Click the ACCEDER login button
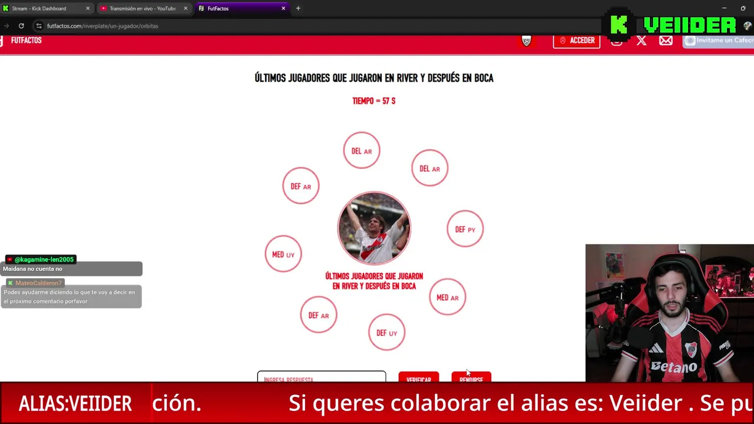The height and width of the screenshot is (424, 754). coord(577,41)
